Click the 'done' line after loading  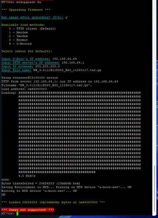click(x=5, y=180)
